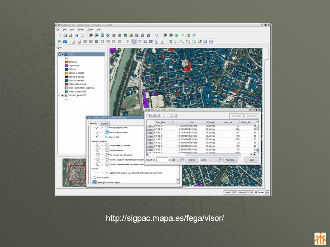This screenshot has width=330, height=247.
Task: Click the overview map thumbnail with red rectangle
Action: click(x=74, y=173)
